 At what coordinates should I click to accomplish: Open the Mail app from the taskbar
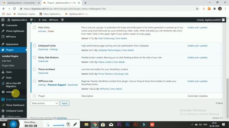pyautogui.click(x=111, y=124)
